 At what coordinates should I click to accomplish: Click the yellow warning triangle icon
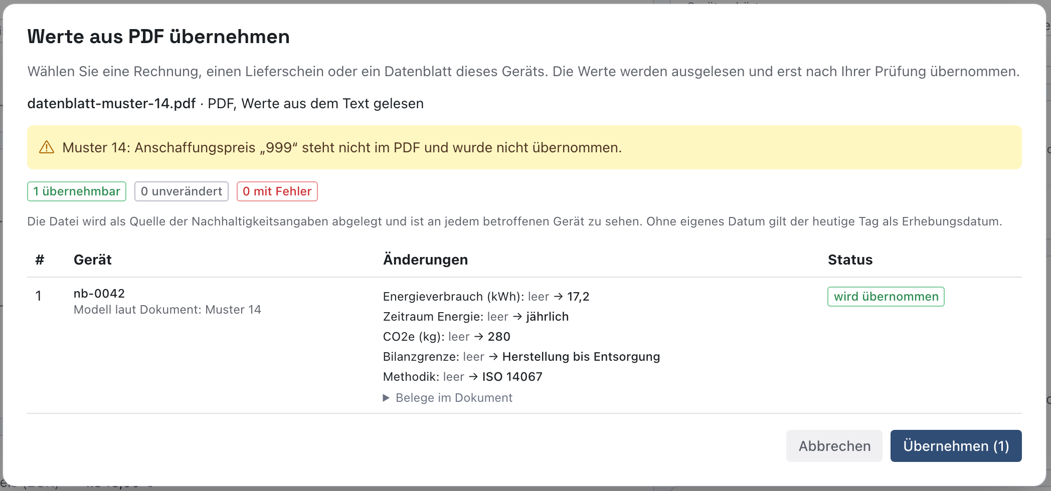tap(47, 147)
